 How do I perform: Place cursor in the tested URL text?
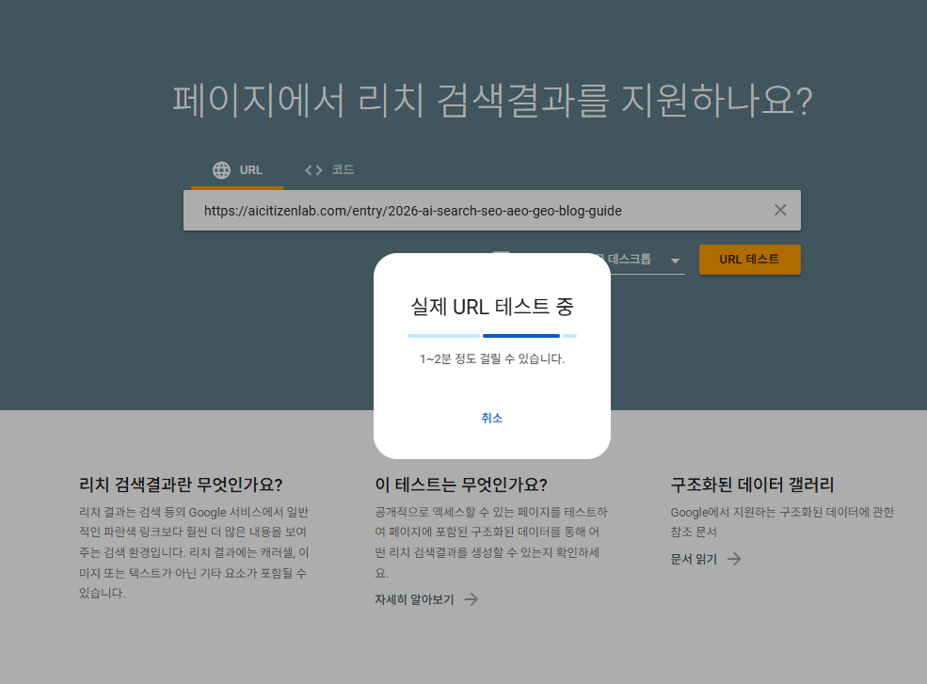[x=411, y=210]
